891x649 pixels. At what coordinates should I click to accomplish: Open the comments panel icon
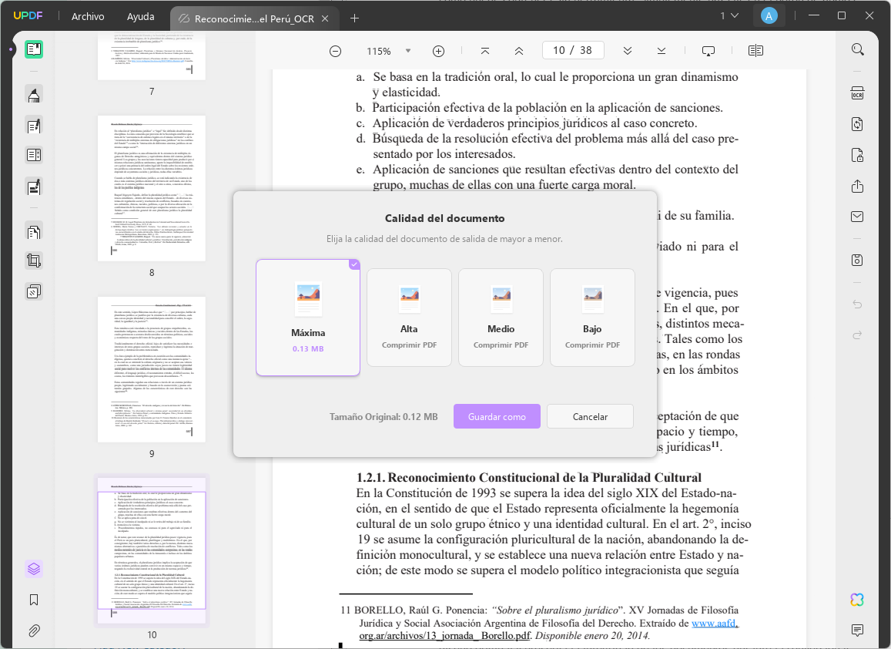point(857,631)
